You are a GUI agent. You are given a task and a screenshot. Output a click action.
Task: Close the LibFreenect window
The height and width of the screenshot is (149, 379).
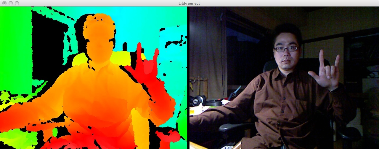(4, 3)
